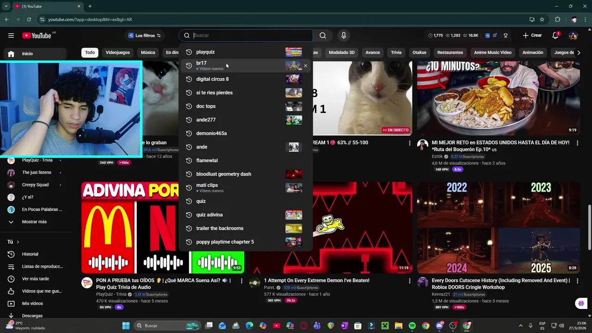Open the Esttik food challenge thumbnail
Image resolution: width=592 pixels, height=333 pixels.
(x=499, y=98)
